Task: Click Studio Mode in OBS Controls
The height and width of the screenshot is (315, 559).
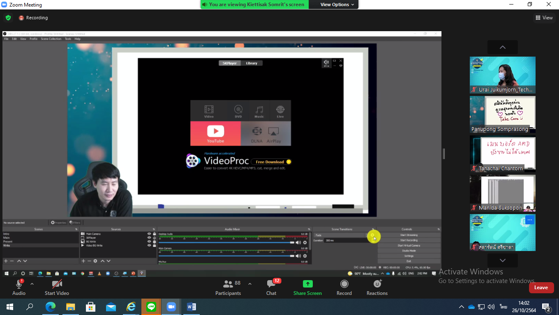Action: (409, 251)
